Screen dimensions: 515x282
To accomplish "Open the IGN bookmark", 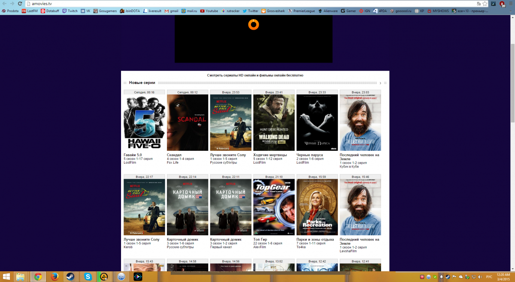I will tap(365, 11).
